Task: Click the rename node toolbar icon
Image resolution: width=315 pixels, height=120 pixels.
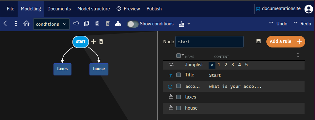Action: click(x=76, y=24)
